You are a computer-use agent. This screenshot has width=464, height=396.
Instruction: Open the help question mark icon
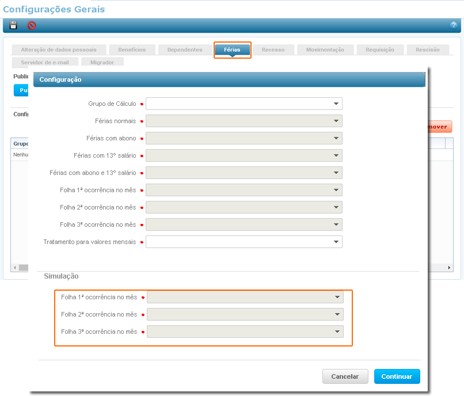453,25
